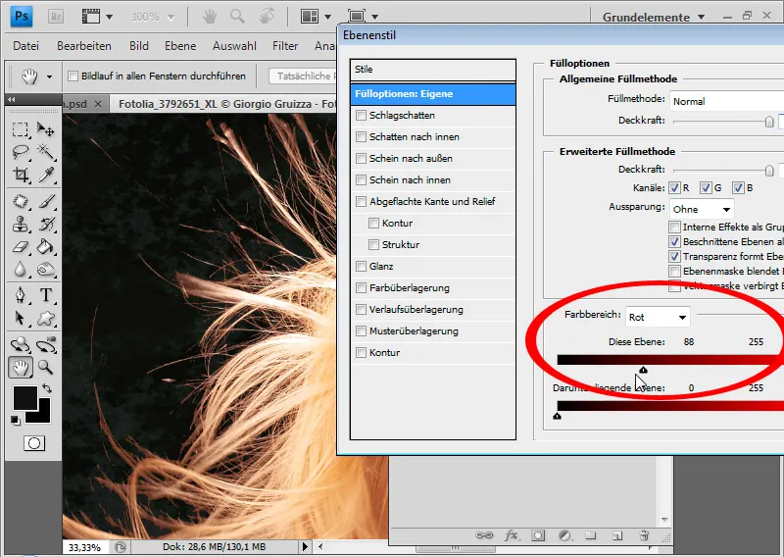Enable the Glanz checkbox
The width and height of the screenshot is (784, 557).
pos(361,266)
